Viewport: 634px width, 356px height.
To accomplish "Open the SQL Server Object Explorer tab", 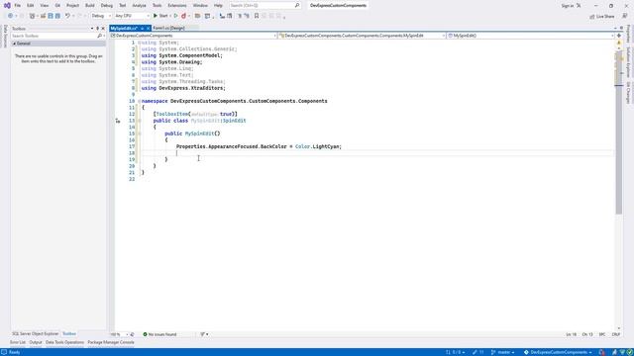I will click(36, 334).
